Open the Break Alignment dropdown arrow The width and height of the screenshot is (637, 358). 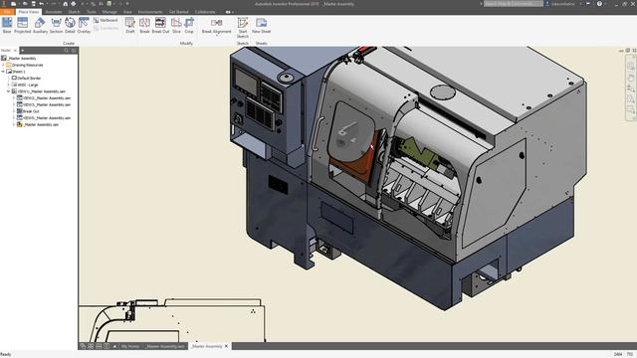(x=217, y=36)
